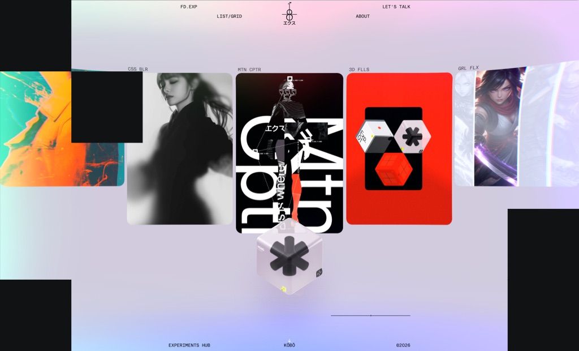The image size is (579, 351).
Task: Click the CSS BLR label
Action: [138, 69]
